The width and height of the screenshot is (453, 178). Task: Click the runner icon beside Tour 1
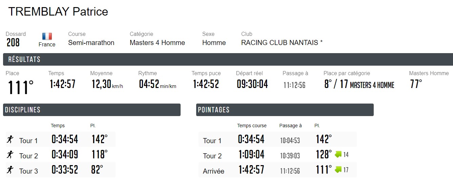(x=10, y=139)
